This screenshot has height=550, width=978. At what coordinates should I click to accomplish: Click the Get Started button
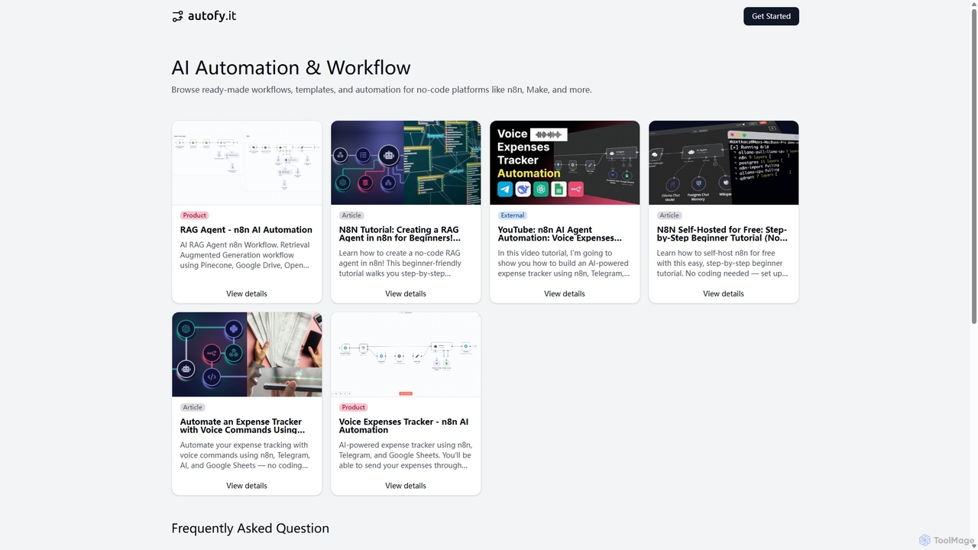coord(771,16)
